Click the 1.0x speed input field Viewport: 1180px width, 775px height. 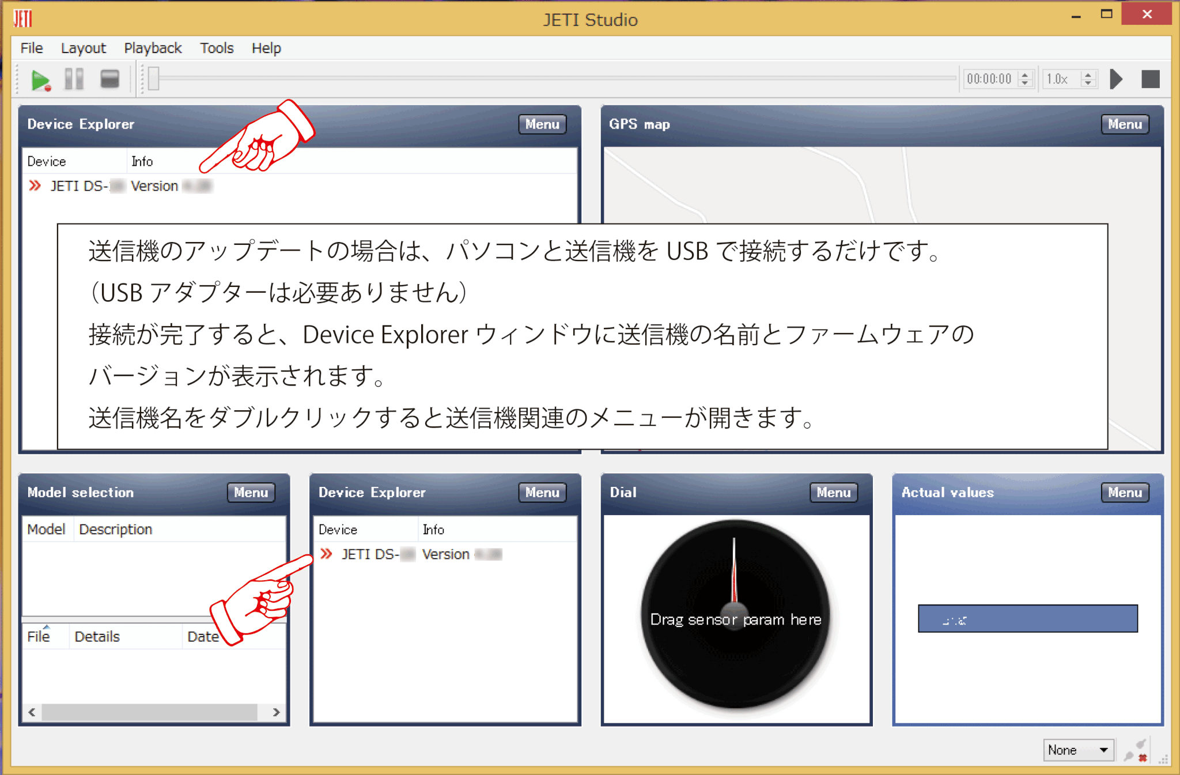pos(1061,79)
